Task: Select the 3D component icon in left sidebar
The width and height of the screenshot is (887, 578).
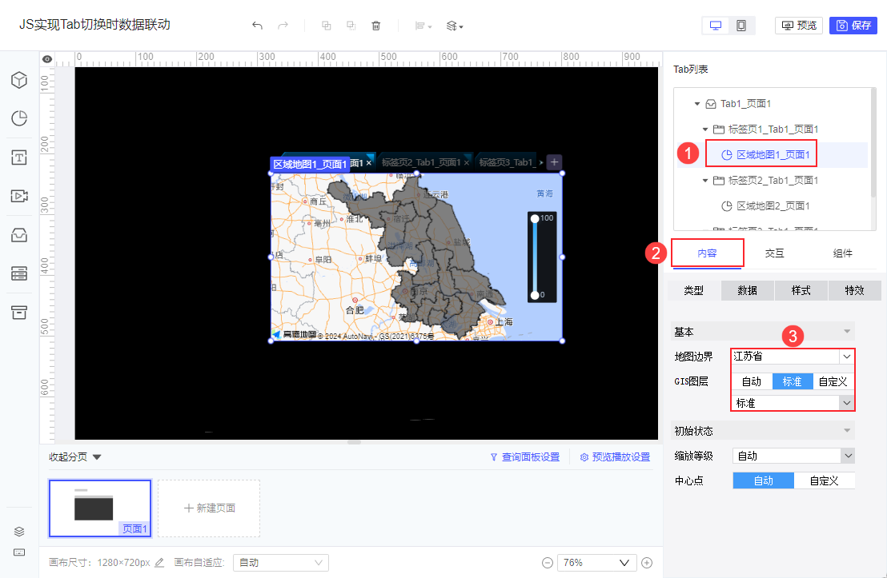Action: [x=19, y=80]
